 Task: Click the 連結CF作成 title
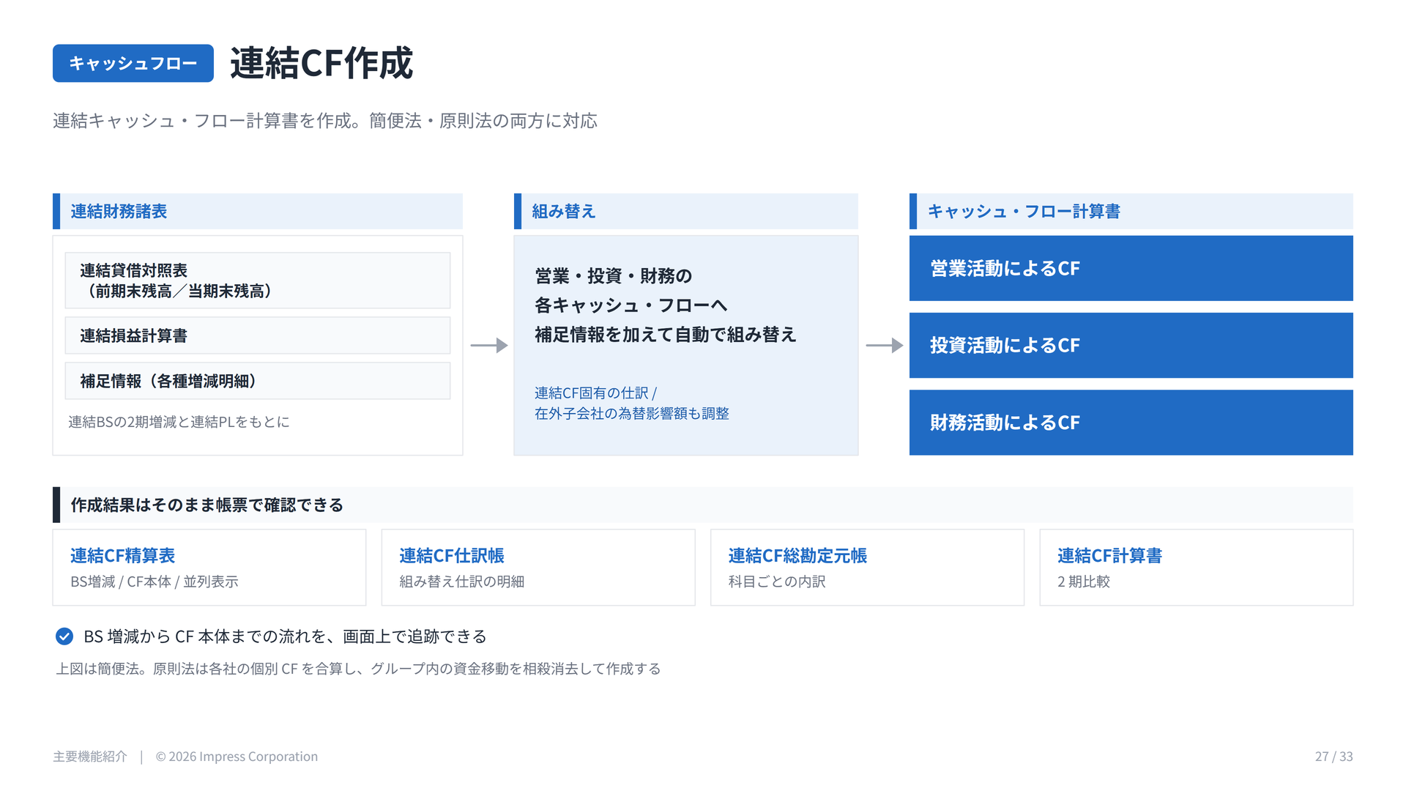tap(321, 63)
